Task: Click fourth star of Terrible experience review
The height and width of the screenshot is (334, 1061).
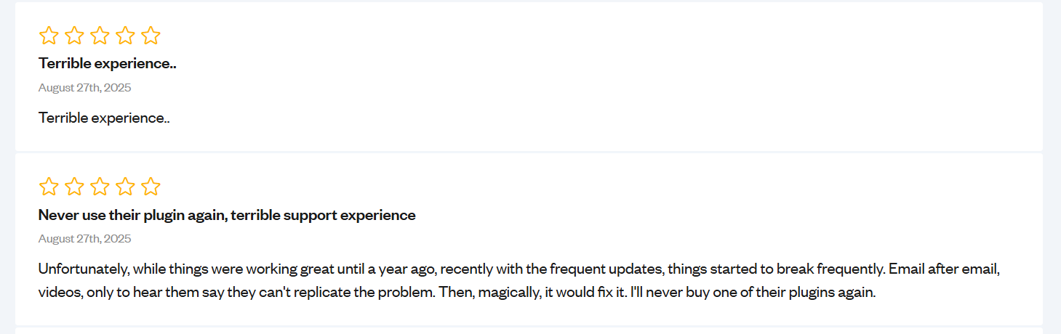Action: point(125,36)
